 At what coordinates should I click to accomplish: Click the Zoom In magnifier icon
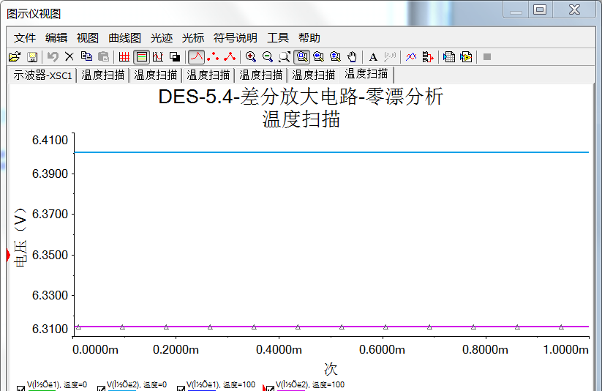(251, 57)
